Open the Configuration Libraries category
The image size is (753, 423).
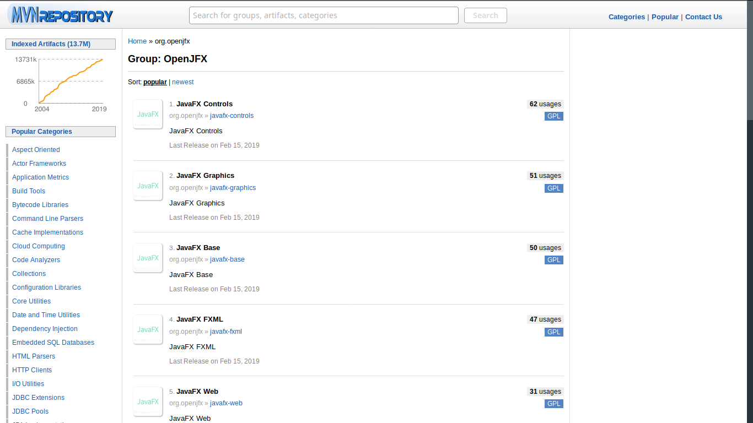click(x=46, y=288)
